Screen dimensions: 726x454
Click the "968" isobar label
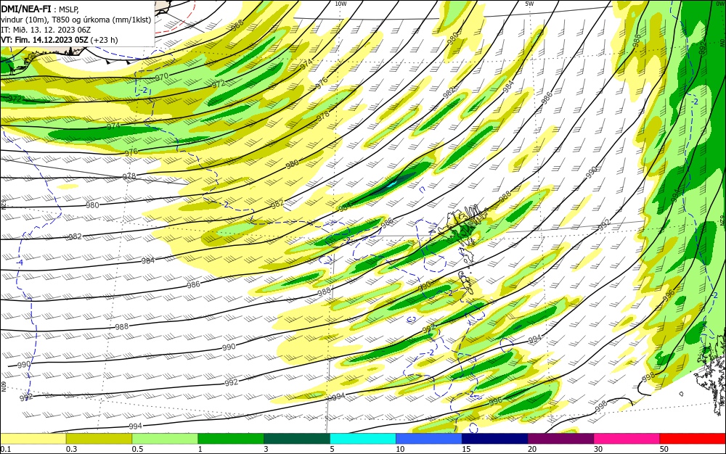[237, 26]
